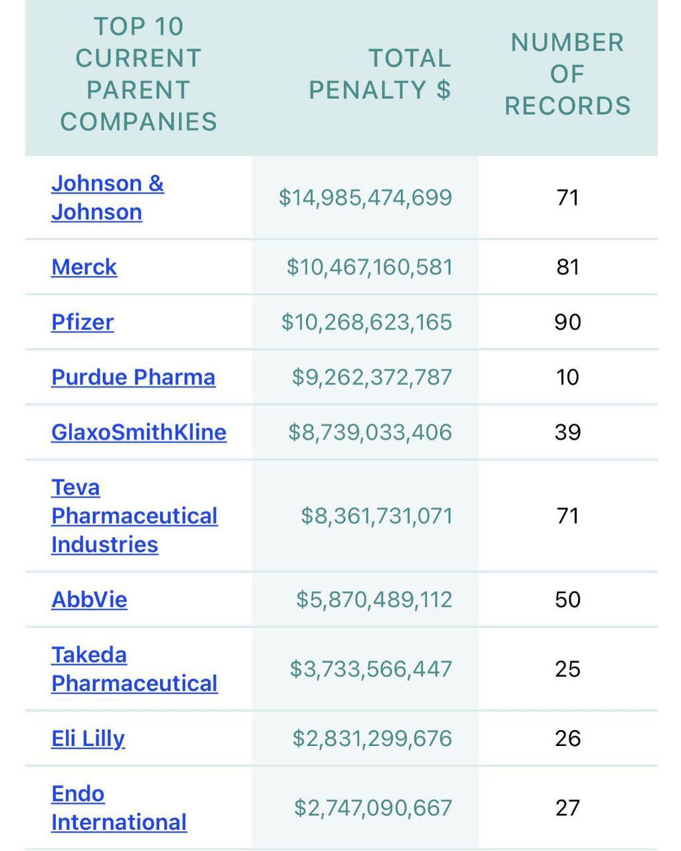Select Pfizer's record count of 90
Viewport: 681px width, 851px height.
pyautogui.click(x=567, y=322)
